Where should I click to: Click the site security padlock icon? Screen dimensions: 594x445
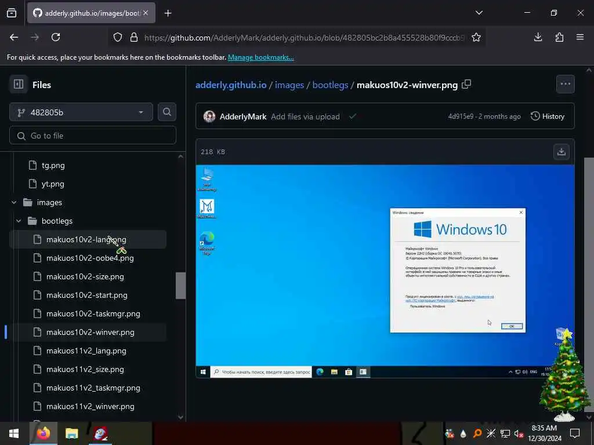pyautogui.click(x=134, y=38)
